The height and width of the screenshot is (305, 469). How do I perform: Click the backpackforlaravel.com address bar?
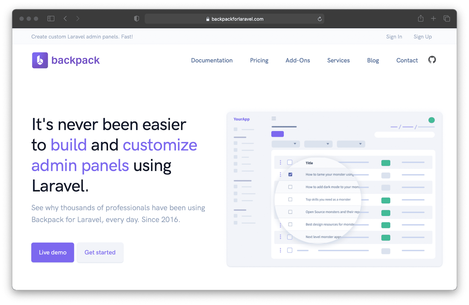[x=234, y=19]
